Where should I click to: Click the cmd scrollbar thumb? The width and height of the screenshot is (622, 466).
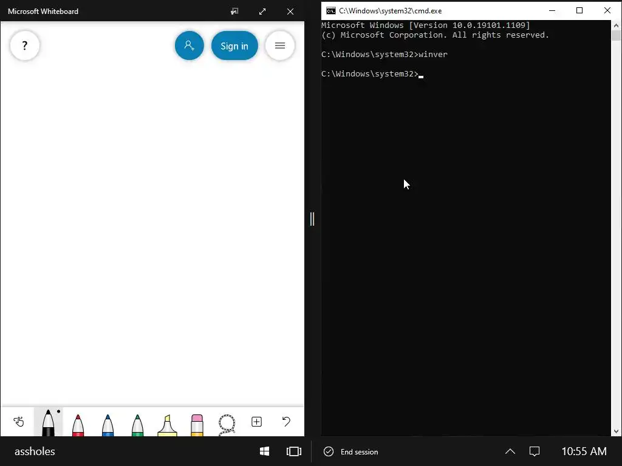pos(616,36)
